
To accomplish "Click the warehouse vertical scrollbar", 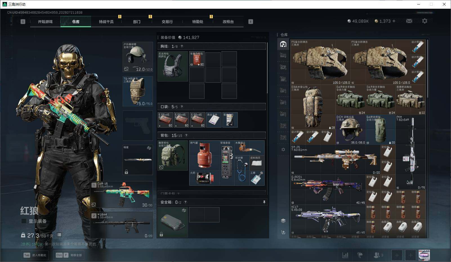I will point(427,69).
